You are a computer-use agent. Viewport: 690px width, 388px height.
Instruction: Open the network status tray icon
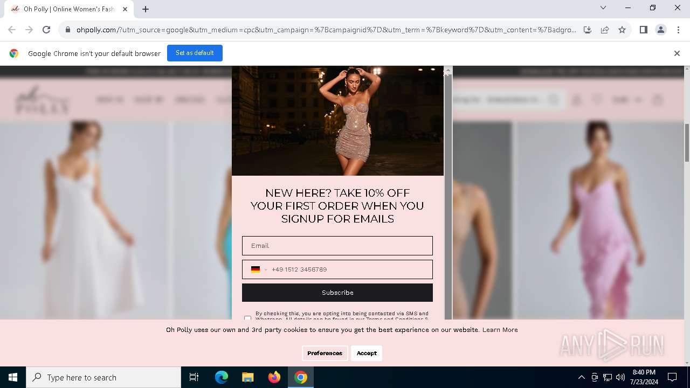coord(608,377)
